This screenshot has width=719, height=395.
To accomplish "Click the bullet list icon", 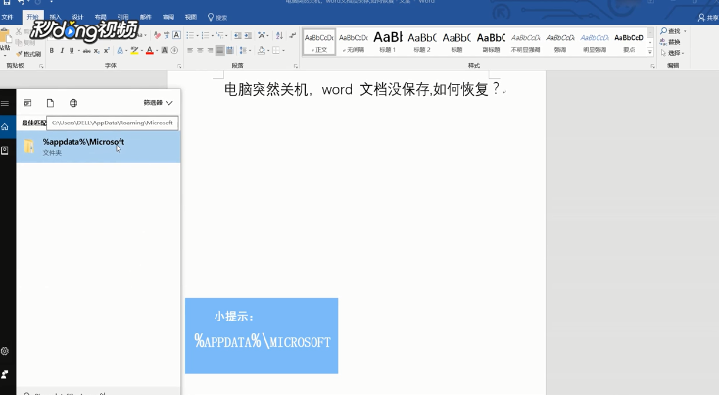I will (190, 36).
